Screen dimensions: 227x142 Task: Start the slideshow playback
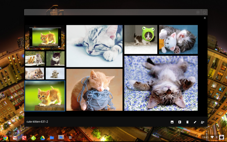coord(180,122)
